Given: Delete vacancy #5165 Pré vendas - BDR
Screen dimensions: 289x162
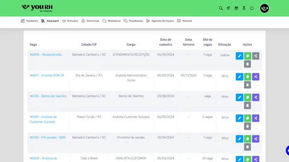Looking at the screenshot, I should tap(248, 147).
